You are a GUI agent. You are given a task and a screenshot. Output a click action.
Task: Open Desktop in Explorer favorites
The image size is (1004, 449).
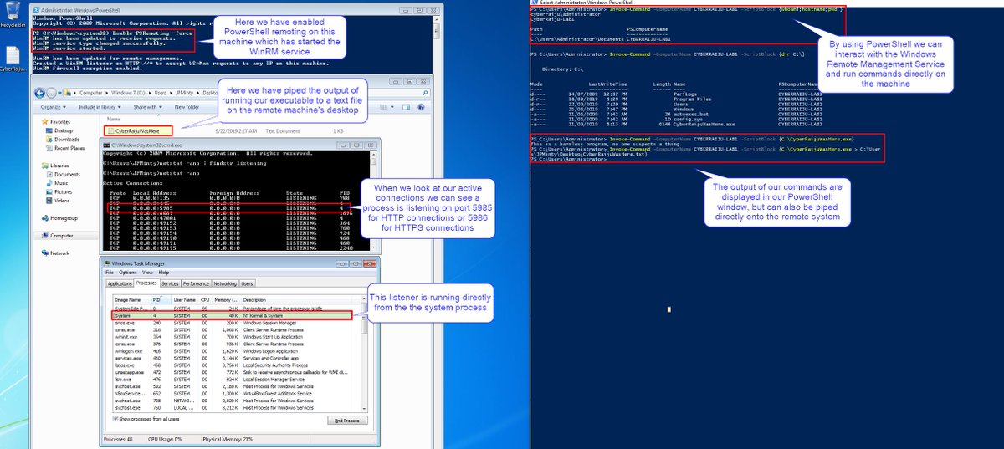click(x=60, y=130)
